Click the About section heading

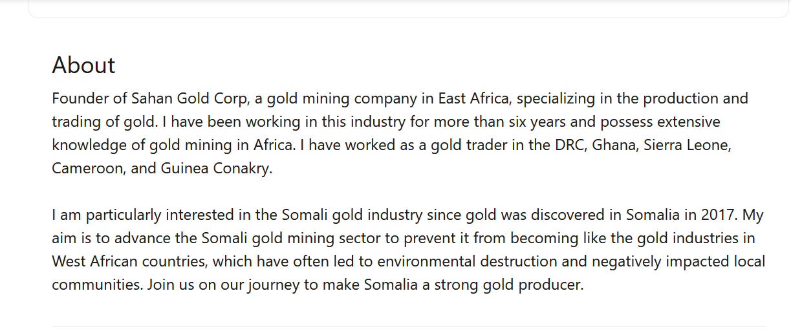coord(83,65)
